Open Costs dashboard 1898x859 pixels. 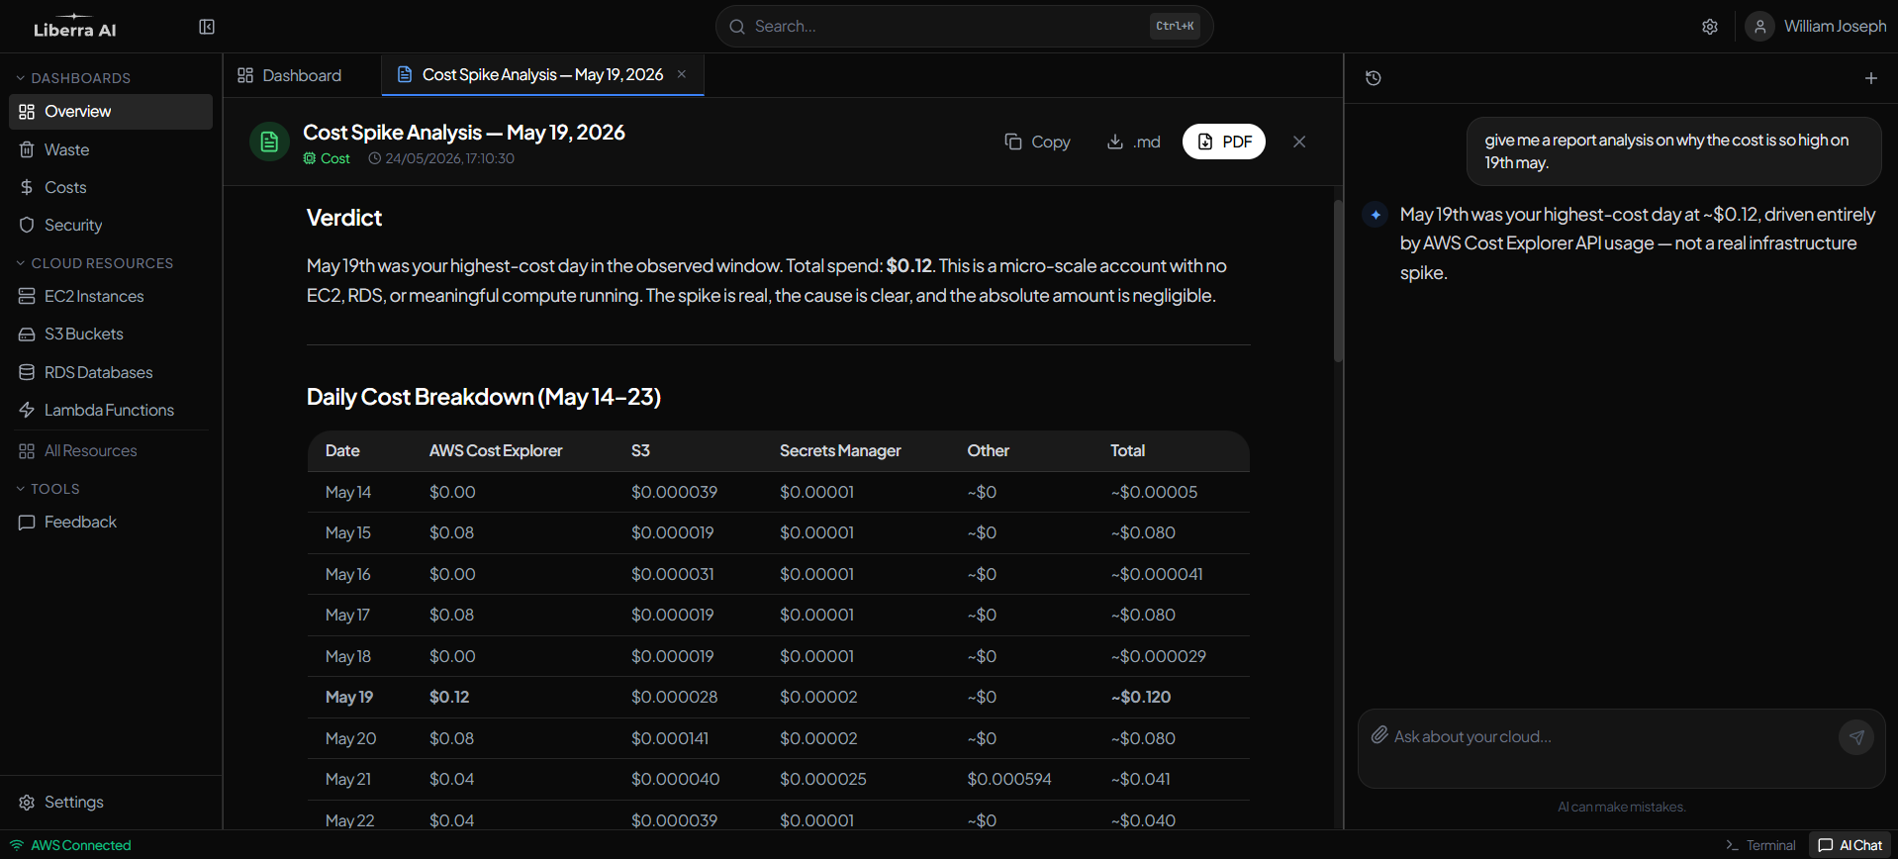111,187
